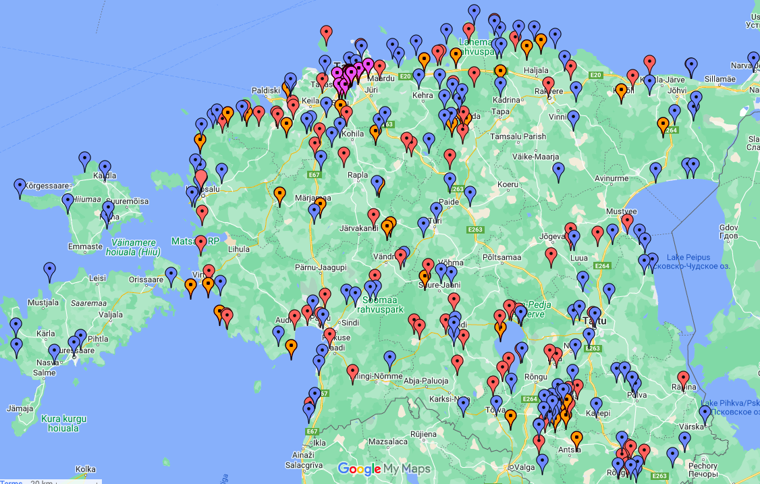Click the blue pin east of Orissaare

171,275
